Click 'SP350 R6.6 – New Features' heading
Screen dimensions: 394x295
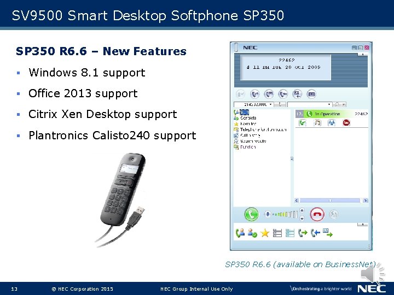click(101, 51)
